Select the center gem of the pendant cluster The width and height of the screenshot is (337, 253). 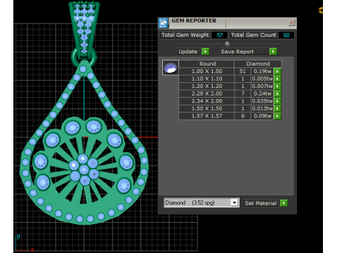click(84, 169)
